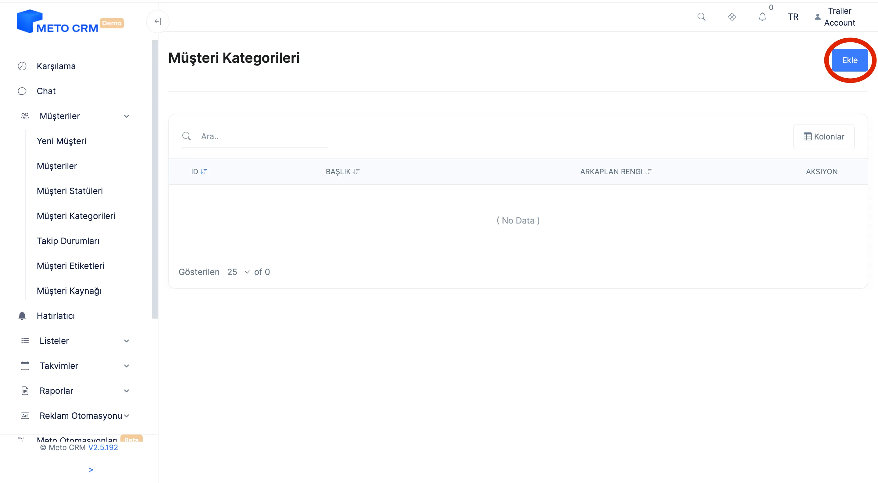Image resolution: width=878 pixels, height=483 pixels.
Task: Click the Raporlar document icon
Action: (25, 391)
